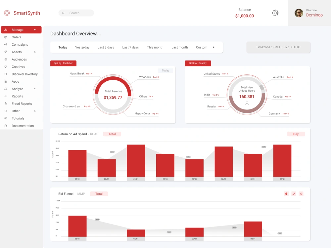
Task: Click into the Search field
Action: (76, 13)
